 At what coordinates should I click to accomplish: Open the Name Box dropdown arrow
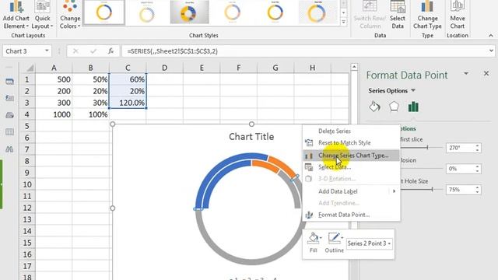pos(47,51)
